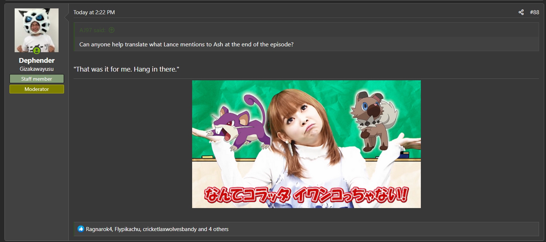Open the Ragnarok4 profile from the likes list
This screenshot has height=242, width=546.
[x=99, y=229]
